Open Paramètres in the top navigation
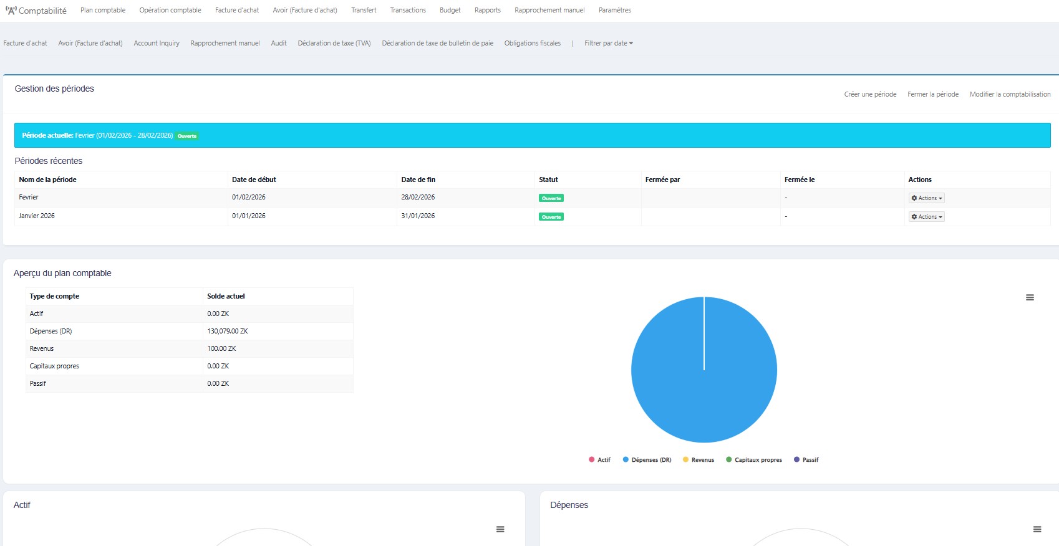The height and width of the screenshot is (546, 1059). click(615, 11)
